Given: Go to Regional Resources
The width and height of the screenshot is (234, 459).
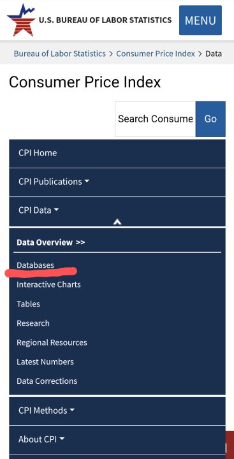Looking at the screenshot, I should tap(52, 342).
